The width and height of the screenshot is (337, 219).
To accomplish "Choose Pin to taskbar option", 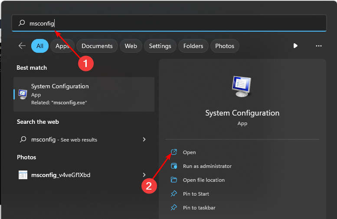I will 199,208.
